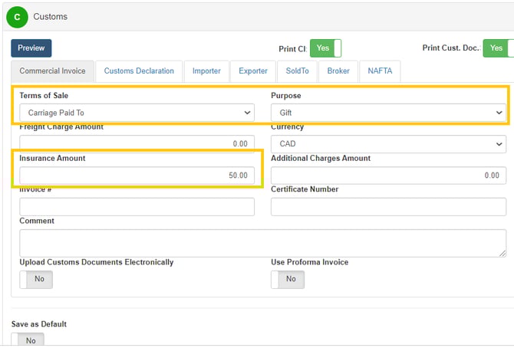Image resolution: width=514 pixels, height=348 pixels.
Task: Toggle the Use Proforma Invoice switch
Action: 287,279
